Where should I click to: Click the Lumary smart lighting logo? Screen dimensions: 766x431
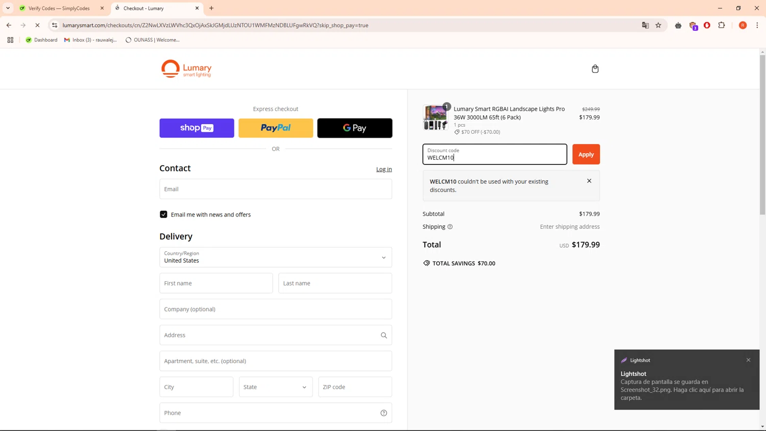(186, 68)
